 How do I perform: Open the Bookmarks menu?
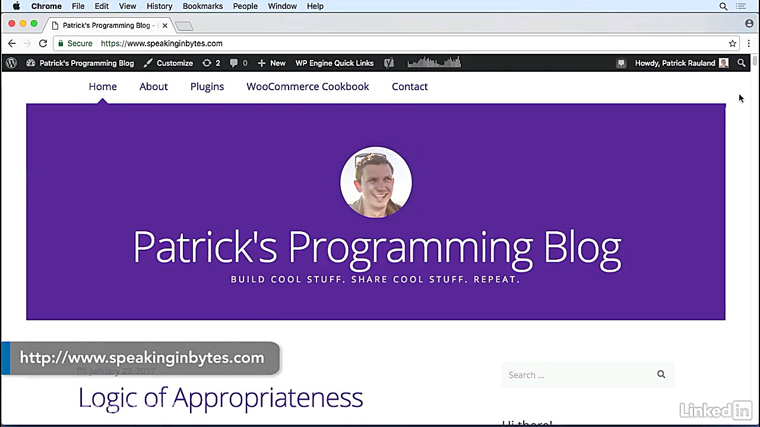[x=203, y=6]
